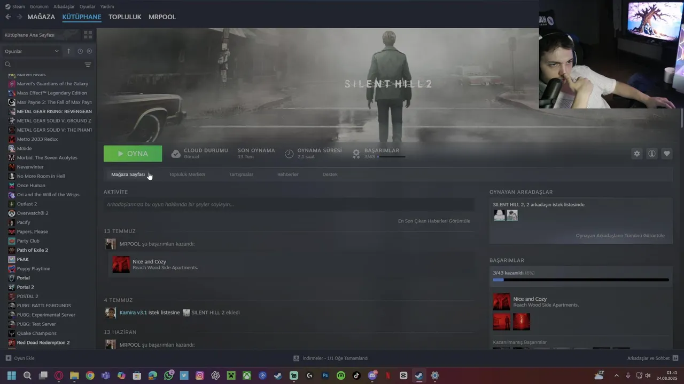
Task: Click the Overwatch 2 game icon
Action: click(x=12, y=213)
